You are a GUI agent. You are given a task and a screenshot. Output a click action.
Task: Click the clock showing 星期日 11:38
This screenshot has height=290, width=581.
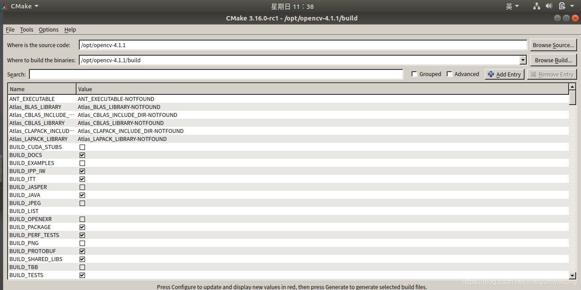coord(292,6)
